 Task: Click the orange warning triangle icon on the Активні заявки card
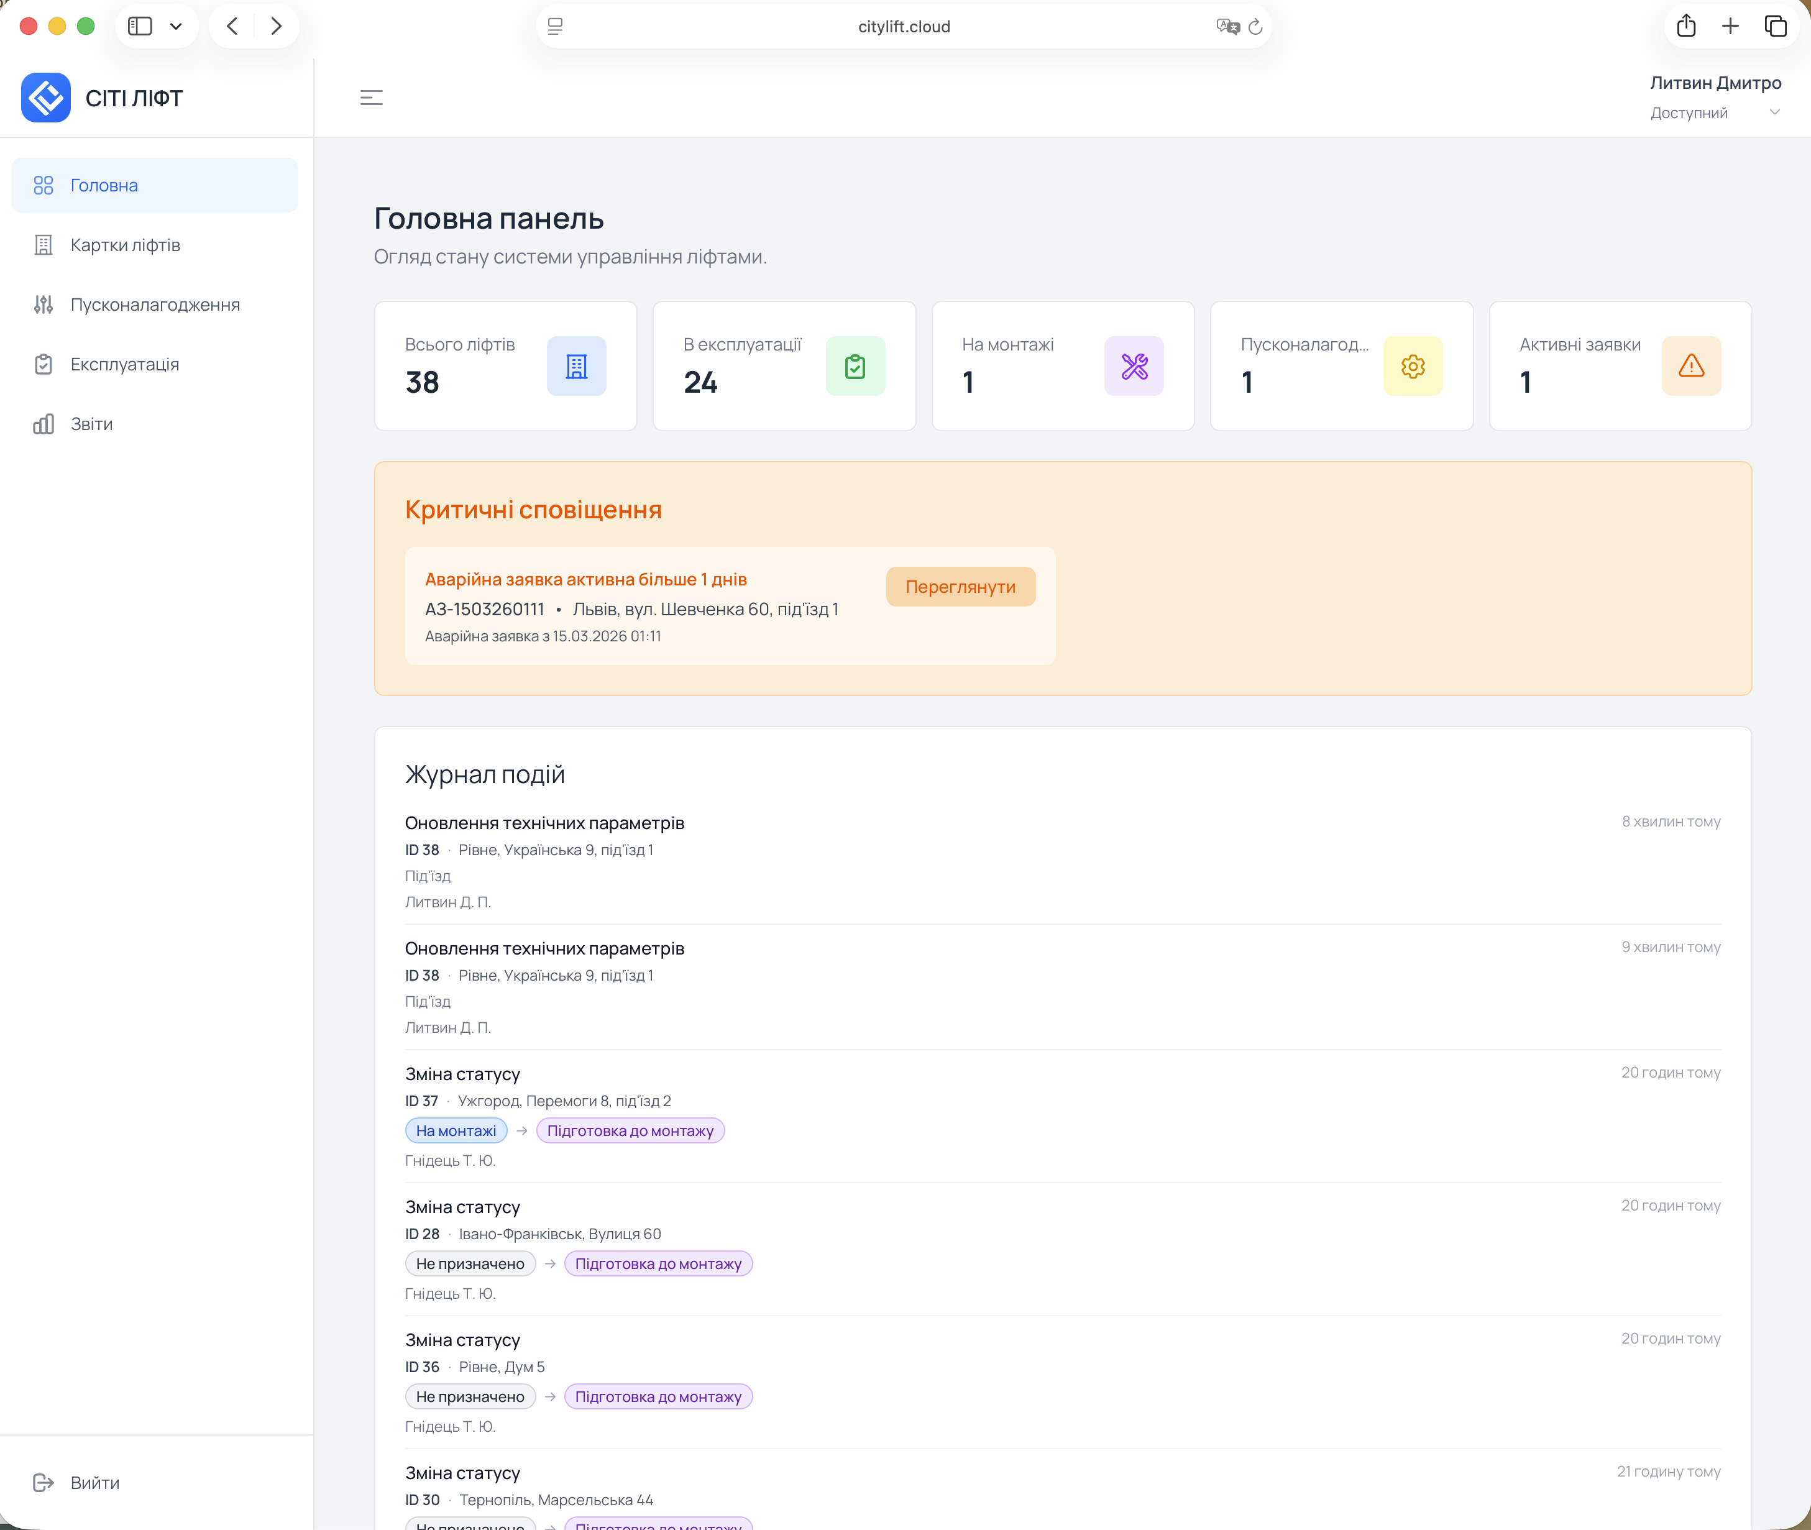click(x=1690, y=366)
